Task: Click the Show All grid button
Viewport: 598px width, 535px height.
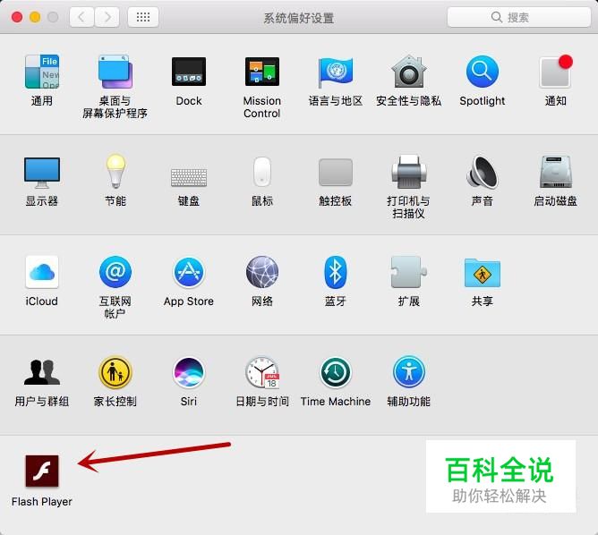Action: (x=143, y=17)
